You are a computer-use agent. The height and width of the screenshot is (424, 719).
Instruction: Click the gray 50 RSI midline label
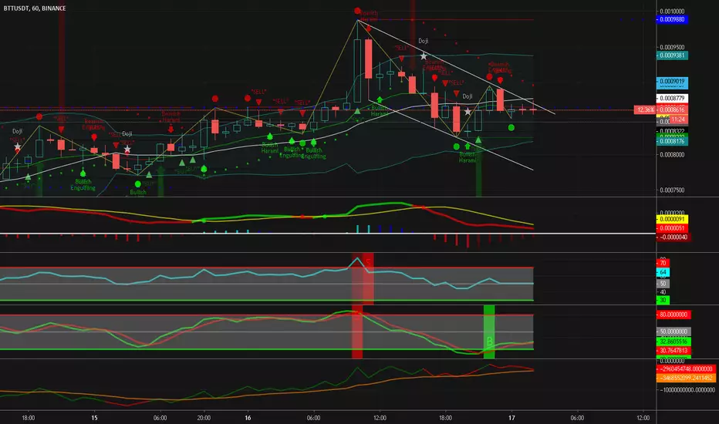coord(663,284)
